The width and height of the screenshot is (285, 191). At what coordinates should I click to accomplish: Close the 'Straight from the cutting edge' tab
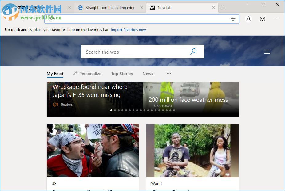click(141, 8)
